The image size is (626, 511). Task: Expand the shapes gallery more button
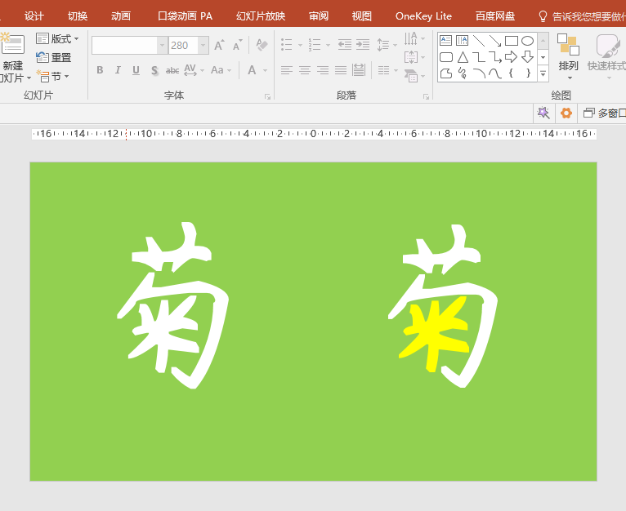point(543,73)
